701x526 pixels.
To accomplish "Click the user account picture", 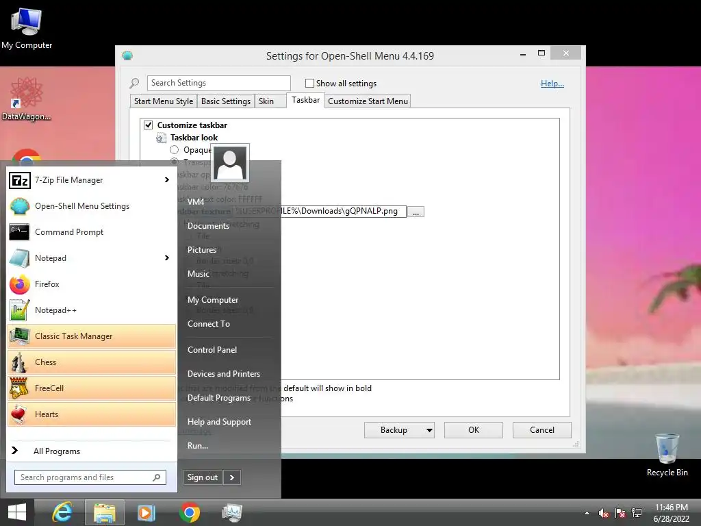I will pyautogui.click(x=230, y=163).
